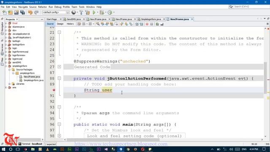Screen dimensions: 270x152
Task: Open the Profile Project dropdown arrow
Action: (x=113, y=12)
